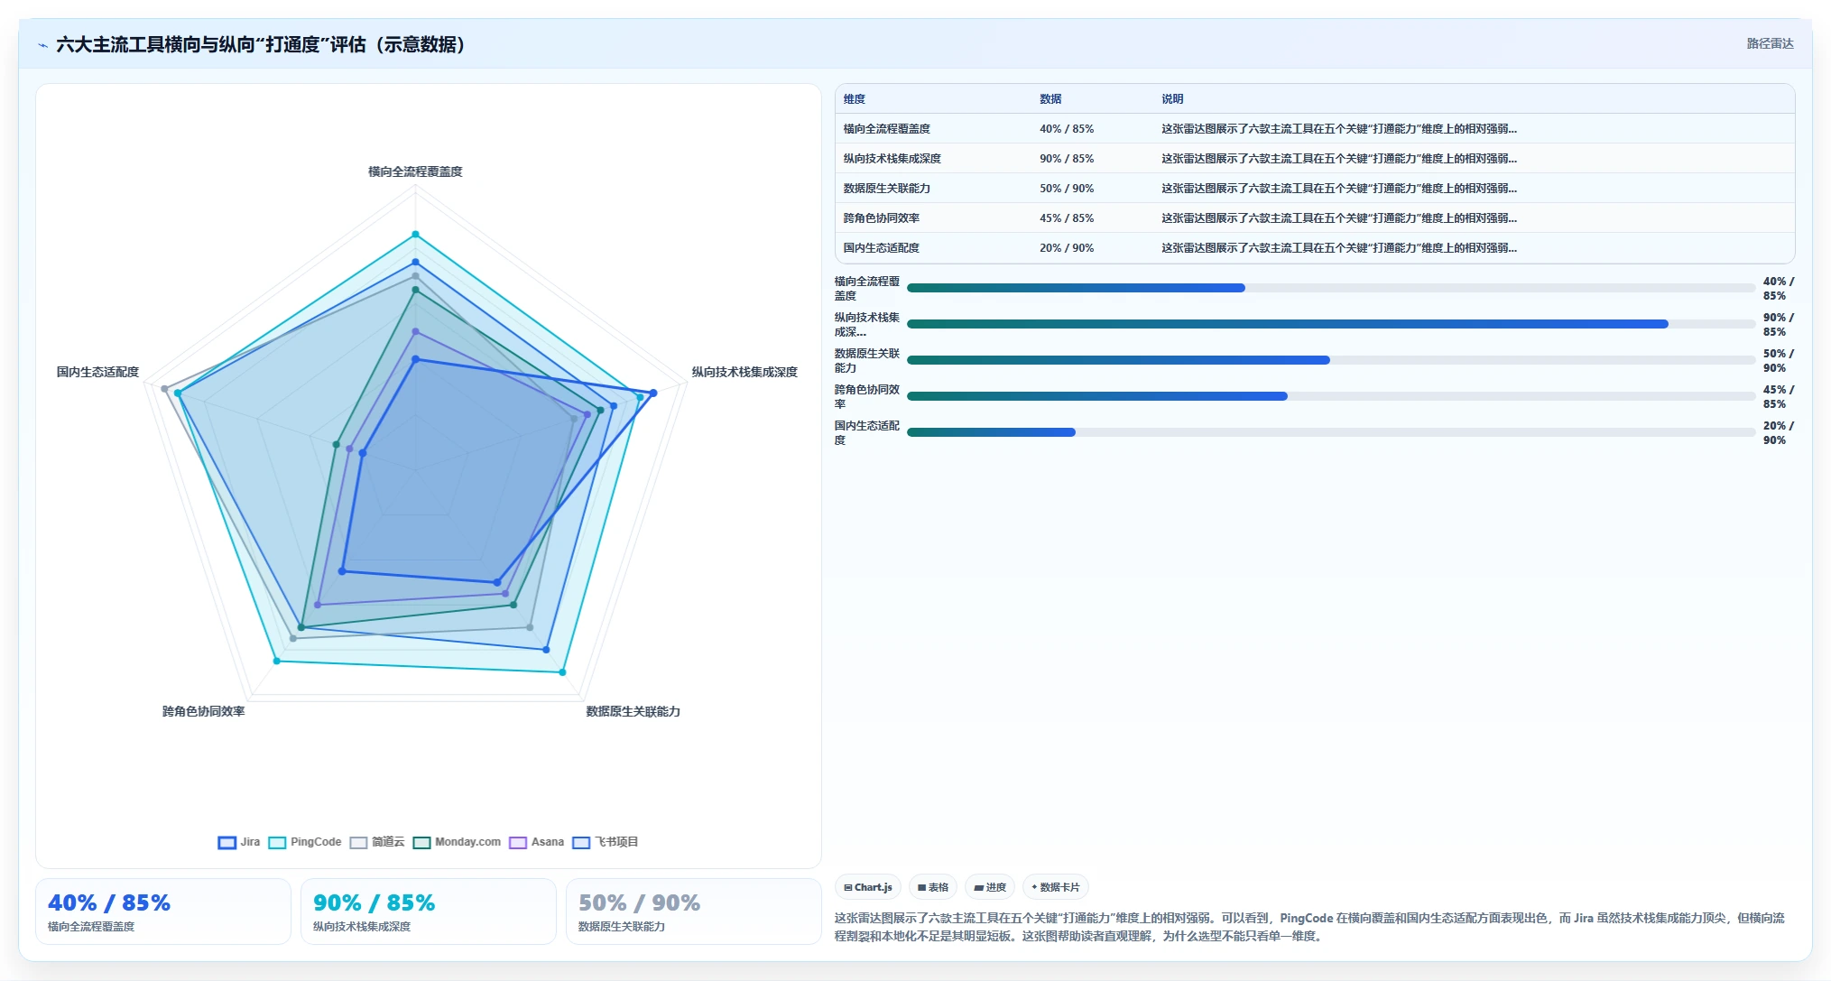Click the 表格 tag chip

[x=933, y=887]
